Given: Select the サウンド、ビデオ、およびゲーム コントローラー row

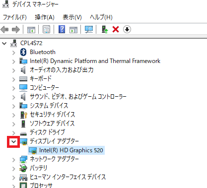Looking at the screenshot, I should point(78,97).
